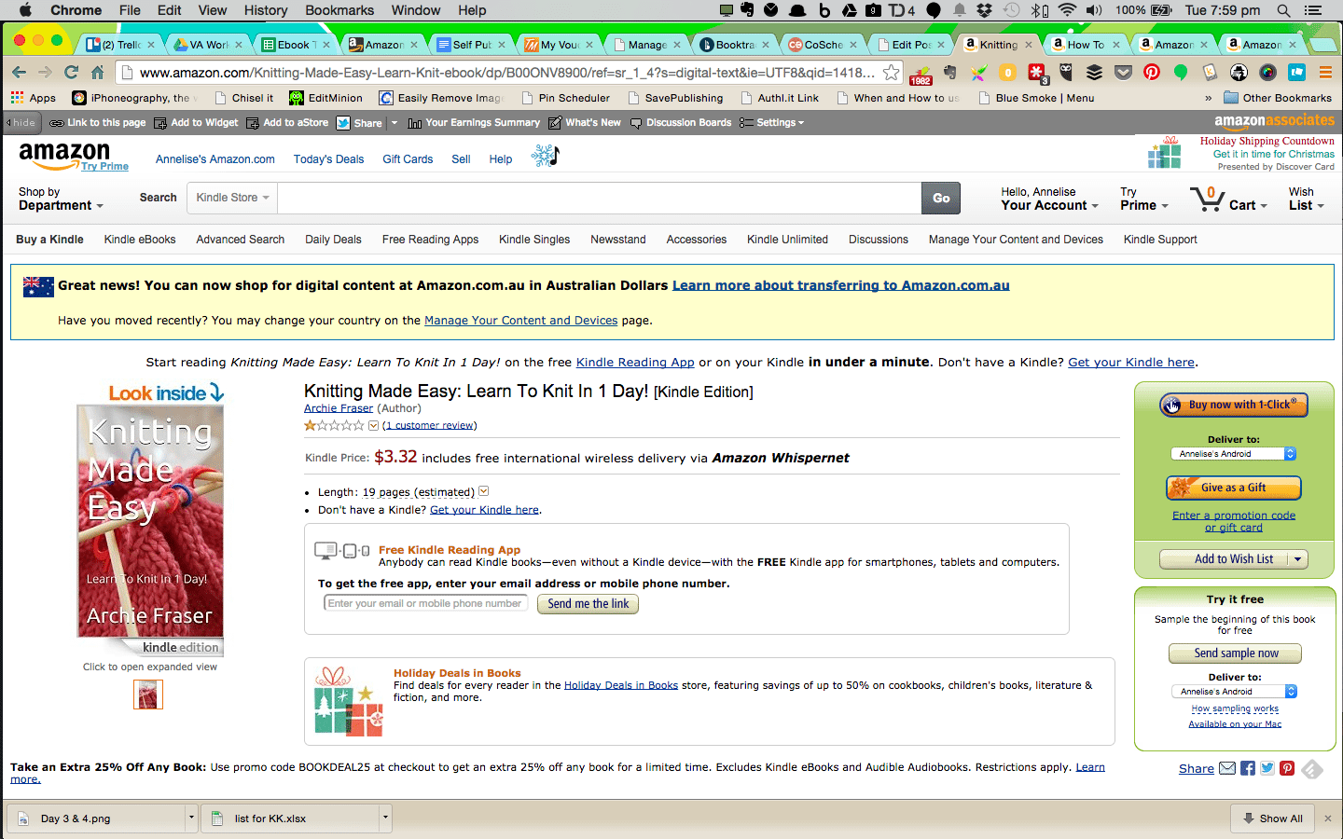The image size is (1343, 839).
Task: Open macOS Spotlight search
Action: 1284,10
